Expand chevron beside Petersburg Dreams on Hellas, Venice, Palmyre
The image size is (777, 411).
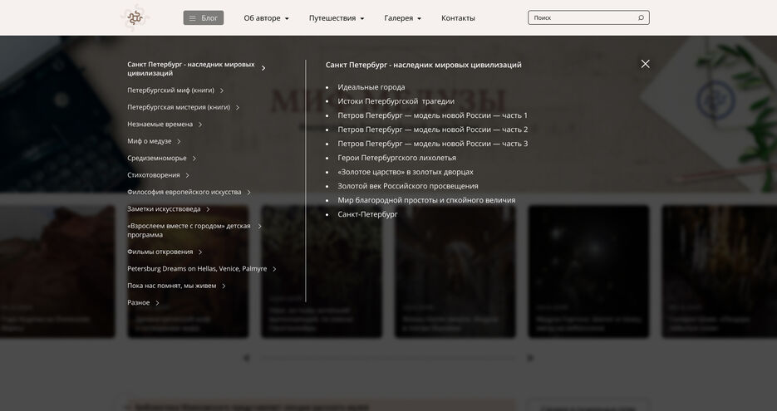click(274, 269)
